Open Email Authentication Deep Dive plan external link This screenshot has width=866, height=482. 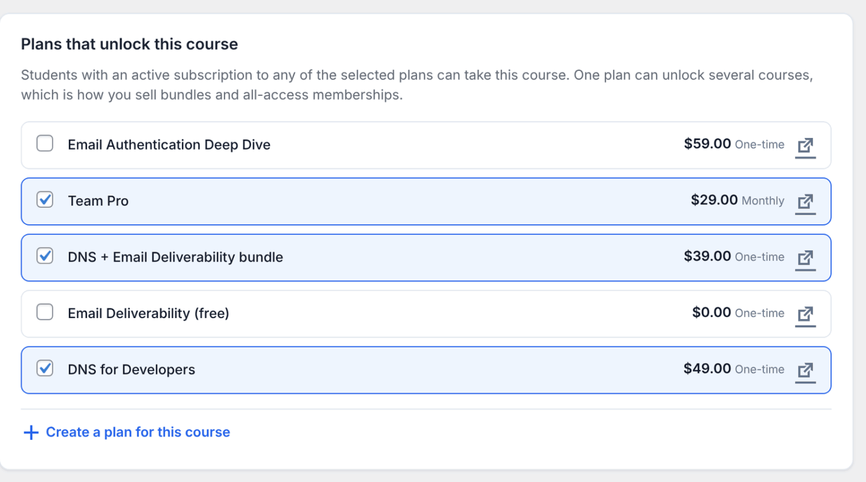pos(805,147)
